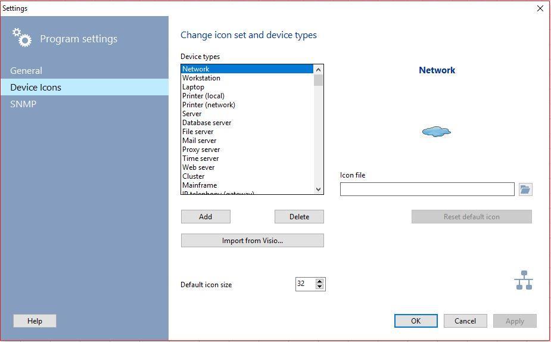Close the Settings window

(540, 8)
